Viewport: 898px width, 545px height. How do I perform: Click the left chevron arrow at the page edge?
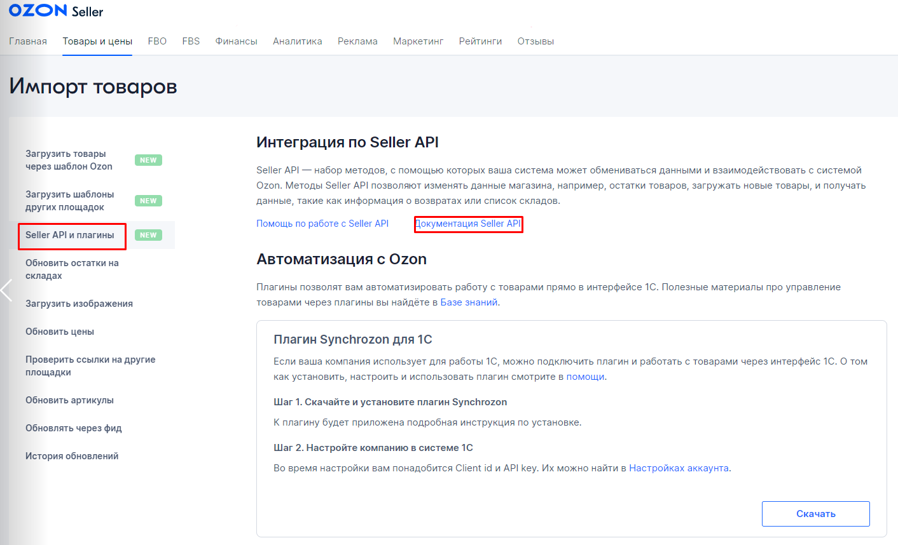coord(6,290)
